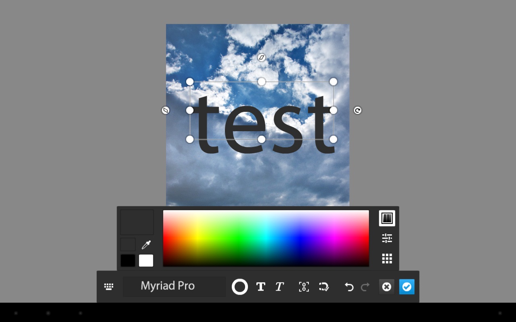
Task: Click the text color circle button
Action: tap(239, 287)
